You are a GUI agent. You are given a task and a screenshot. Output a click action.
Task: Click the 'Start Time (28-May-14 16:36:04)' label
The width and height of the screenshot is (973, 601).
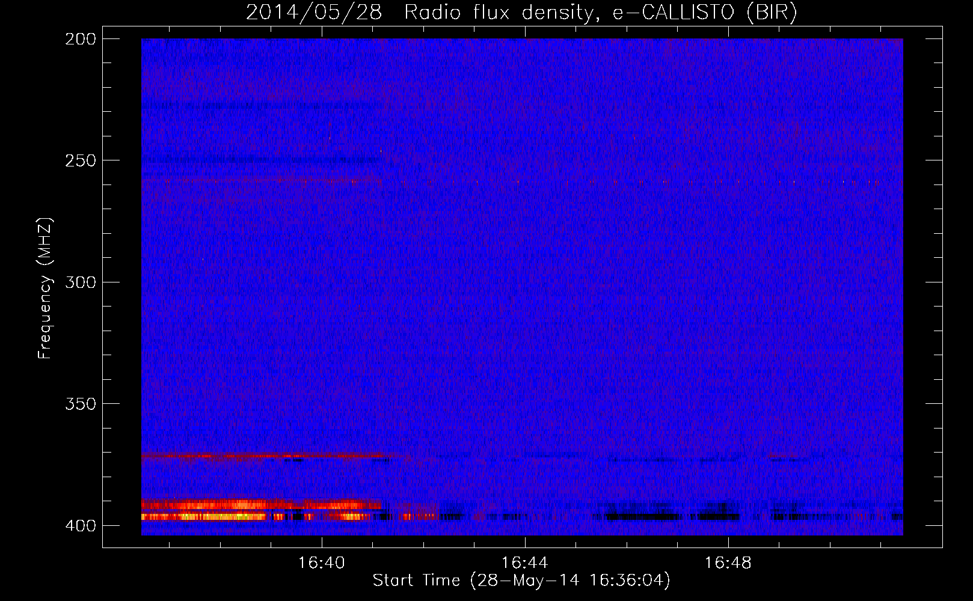[x=521, y=581]
